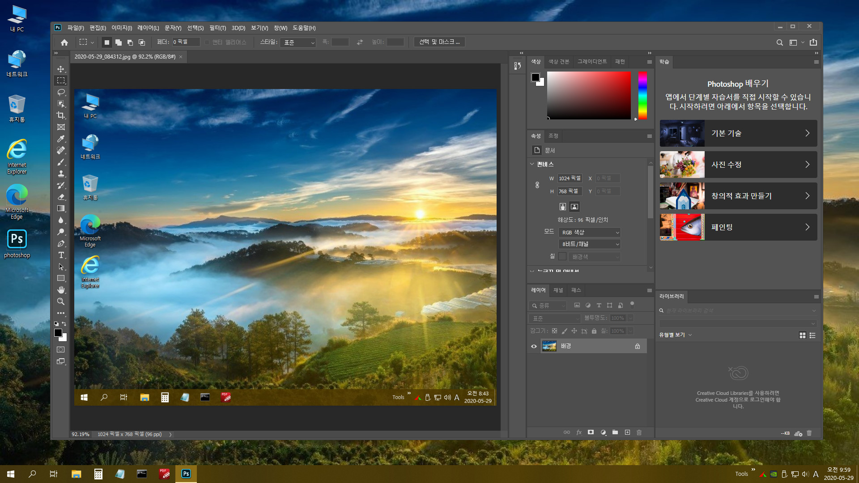The height and width of the screenshot is (483, 859).
Task: Open the 필터(T) menu
Action: pyautogui.click(x=217, y=28)
